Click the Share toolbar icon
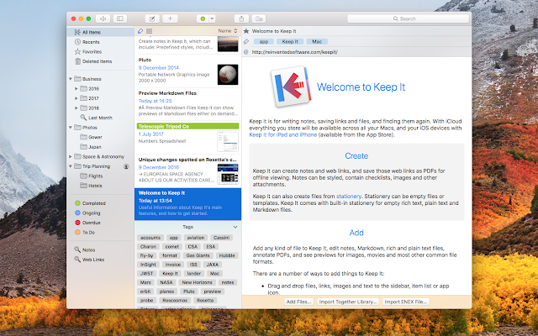This screenshot has height=336, width=538. click(241, 18)
